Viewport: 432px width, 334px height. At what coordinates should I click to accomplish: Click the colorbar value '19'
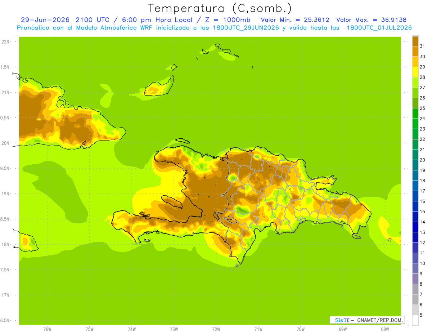click(x=423, y=170)
